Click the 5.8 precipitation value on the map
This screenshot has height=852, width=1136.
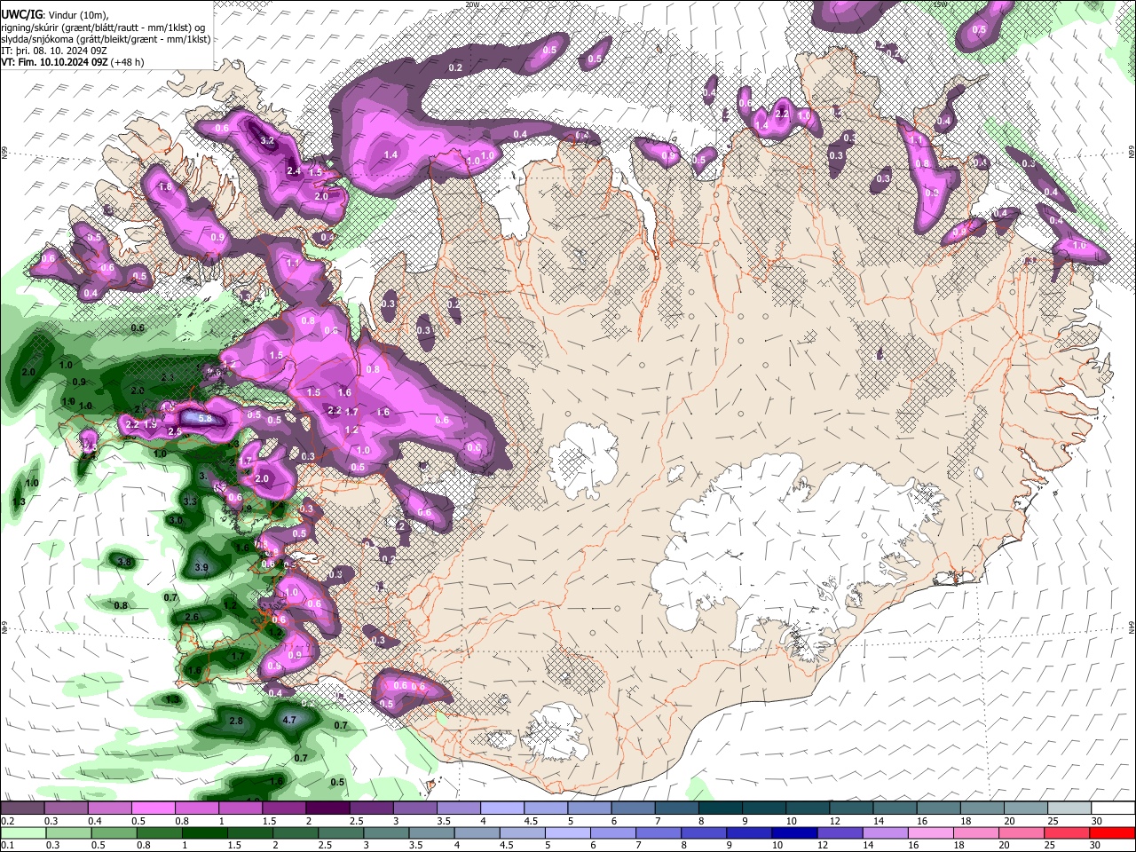tap(204, 418)
